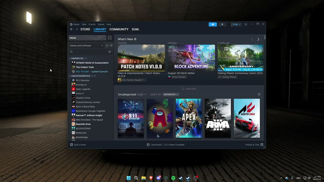Select Back 4 Blood Beta in the game list
This screenshot has height=182, width=324.
(x=85, y=107)
